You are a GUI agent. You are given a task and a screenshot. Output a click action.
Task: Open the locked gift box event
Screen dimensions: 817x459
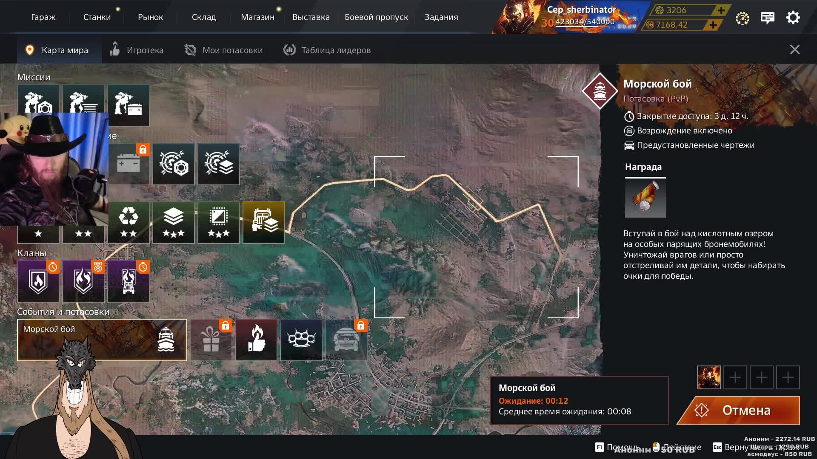click(x=211, y=340)
